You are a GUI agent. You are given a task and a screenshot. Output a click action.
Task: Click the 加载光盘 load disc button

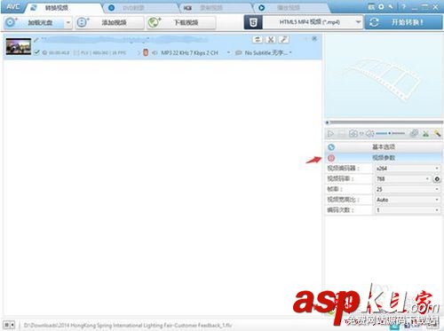pos(34,22)
